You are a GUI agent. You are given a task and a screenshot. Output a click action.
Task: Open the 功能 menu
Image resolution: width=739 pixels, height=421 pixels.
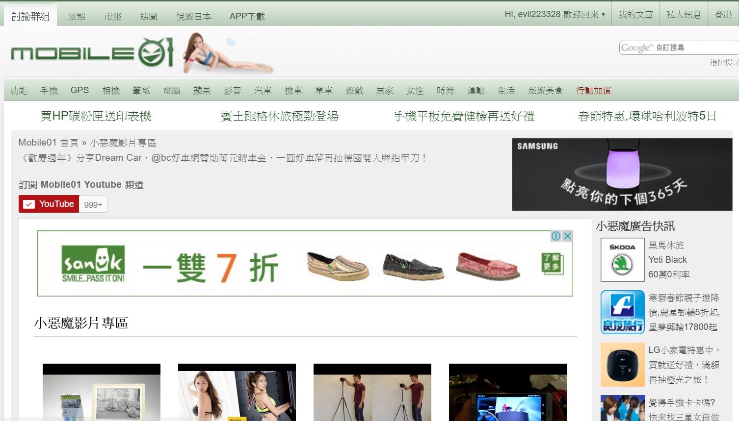click(x=19, y=91)
